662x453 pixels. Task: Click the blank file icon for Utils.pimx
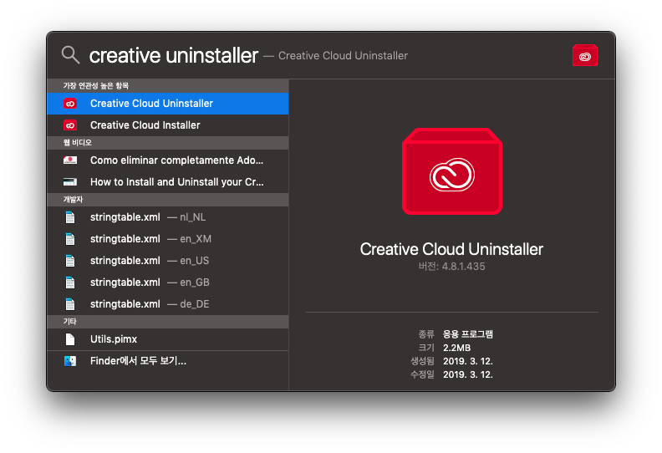pyautogui.click(x=70, y=339)
